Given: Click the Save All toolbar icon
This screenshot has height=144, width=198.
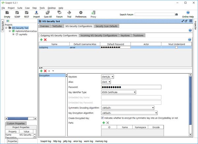Looking at the screenshot, I should coord(48,13).
